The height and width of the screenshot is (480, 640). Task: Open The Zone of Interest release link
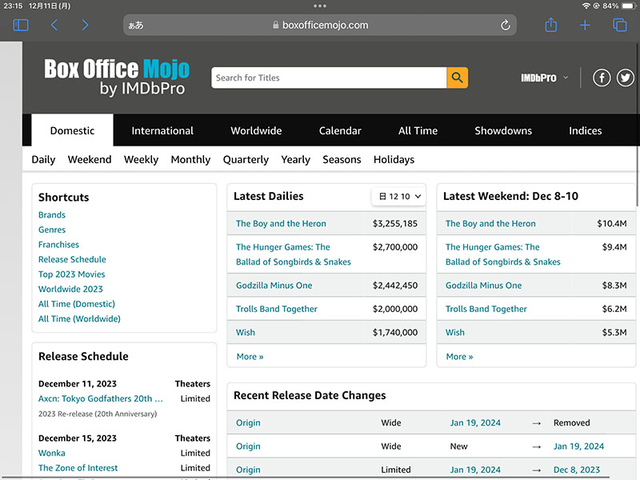[78, 468]
